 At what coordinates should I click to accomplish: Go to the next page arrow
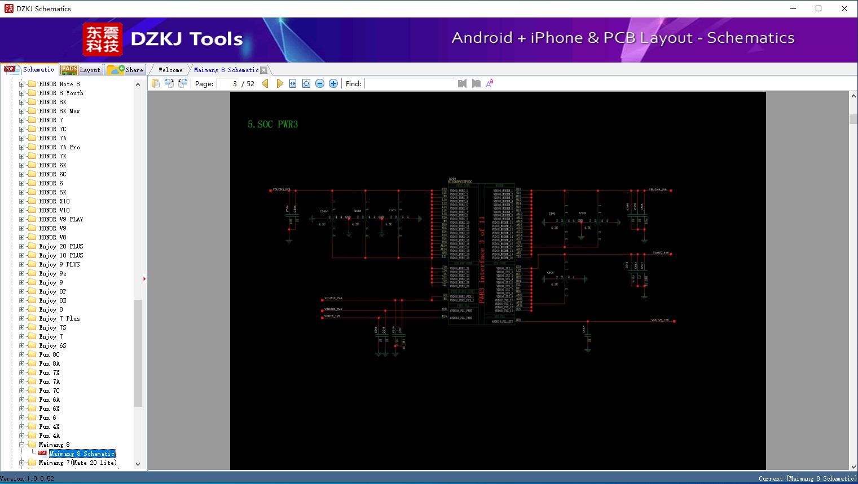click(280, 83)
